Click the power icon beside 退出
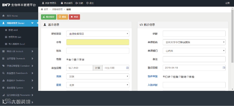234x106 pixels. (x=87, y=3)
